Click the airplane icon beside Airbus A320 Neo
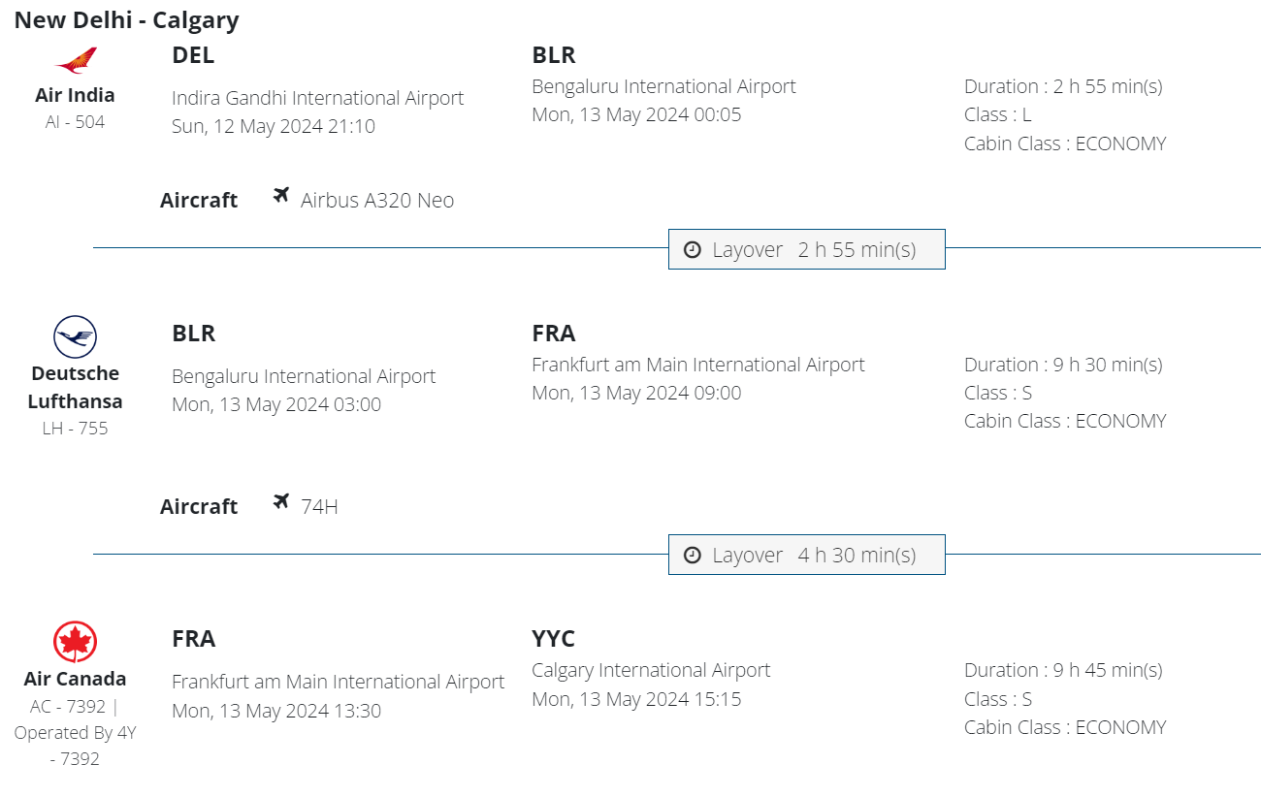 [x=281, y=196]
